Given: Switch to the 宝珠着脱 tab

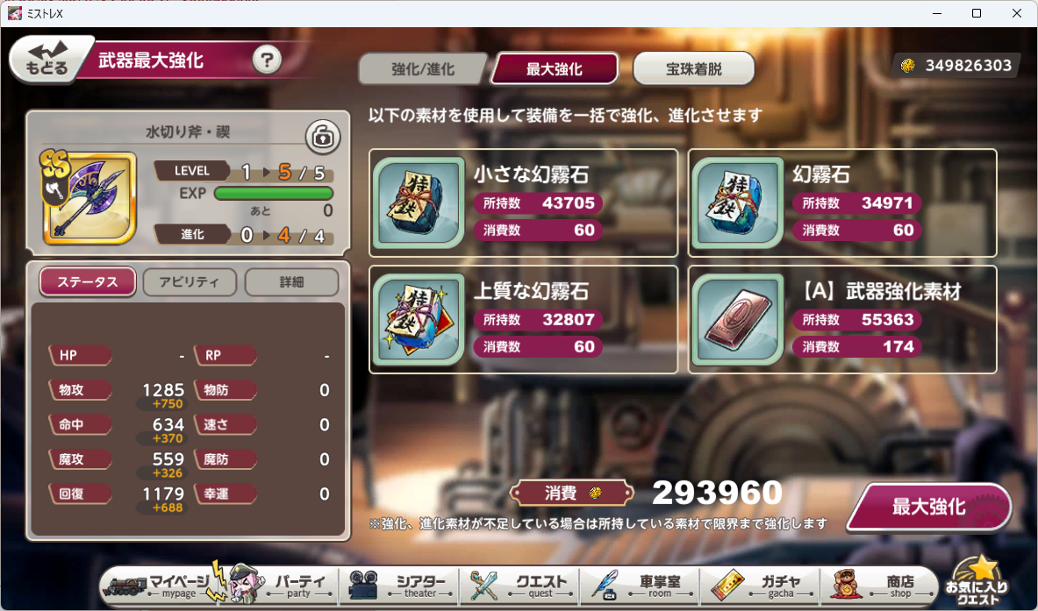Looking at the screenshot, I should tap(694, 68).
